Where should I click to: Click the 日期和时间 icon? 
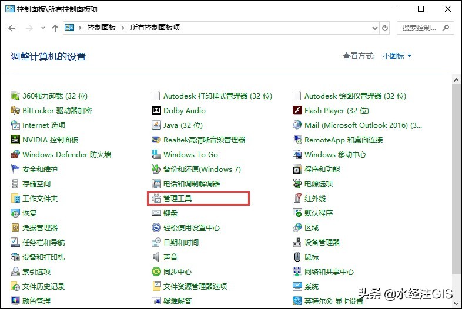click(156, 243)
